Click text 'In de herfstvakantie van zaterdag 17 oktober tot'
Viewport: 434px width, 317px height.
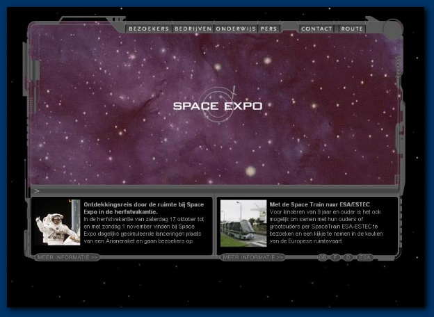tap(144, 219)
